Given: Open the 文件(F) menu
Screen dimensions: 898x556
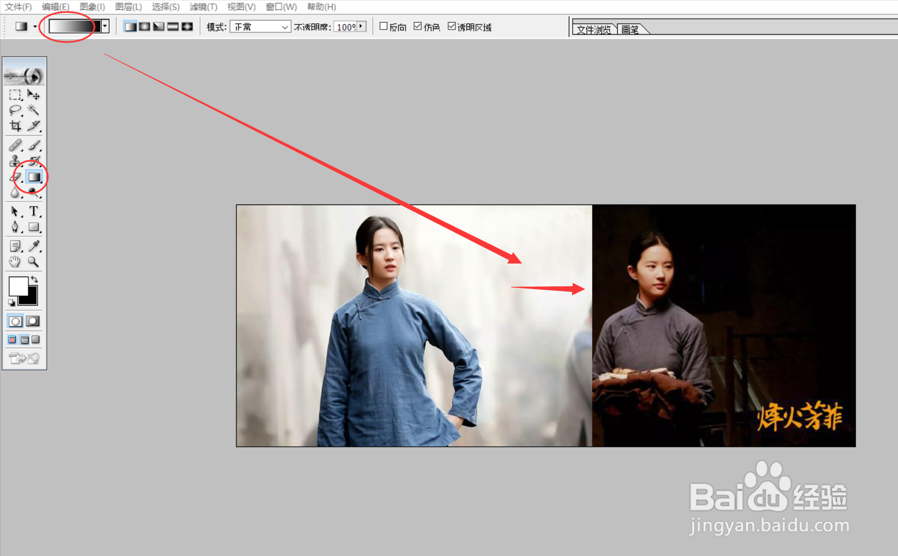Looking at the screenshot, I should coord(18,7).
